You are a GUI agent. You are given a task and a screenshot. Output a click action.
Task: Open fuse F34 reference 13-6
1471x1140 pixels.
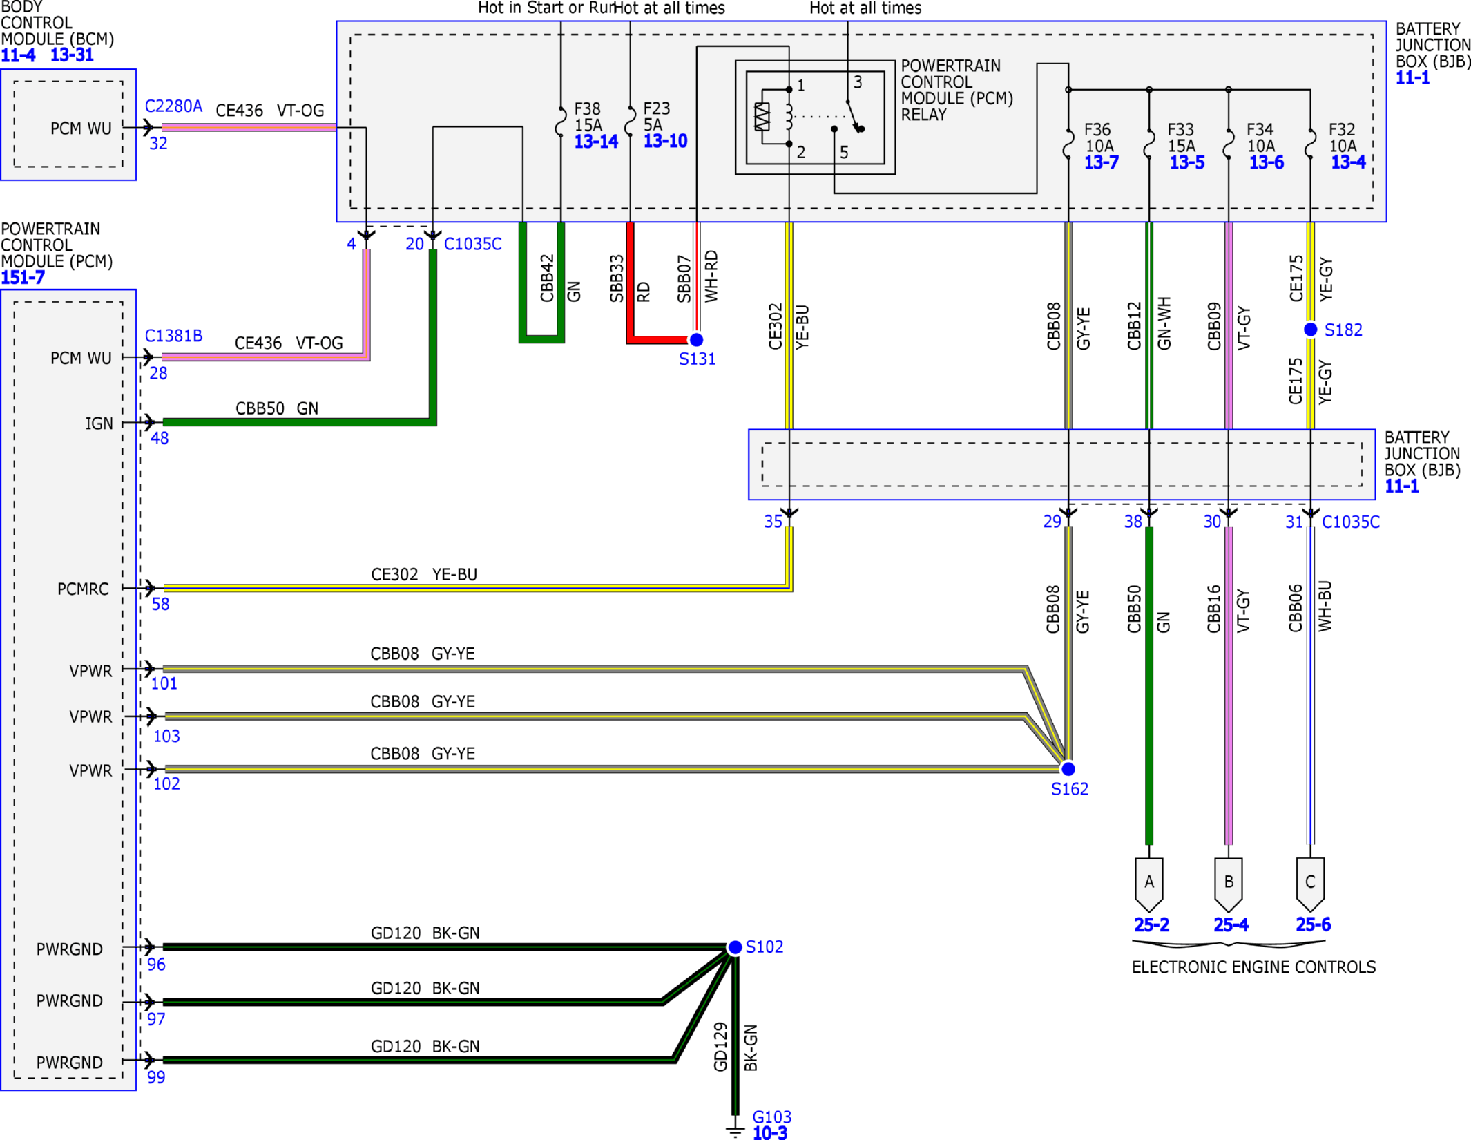pos(1267,162)
